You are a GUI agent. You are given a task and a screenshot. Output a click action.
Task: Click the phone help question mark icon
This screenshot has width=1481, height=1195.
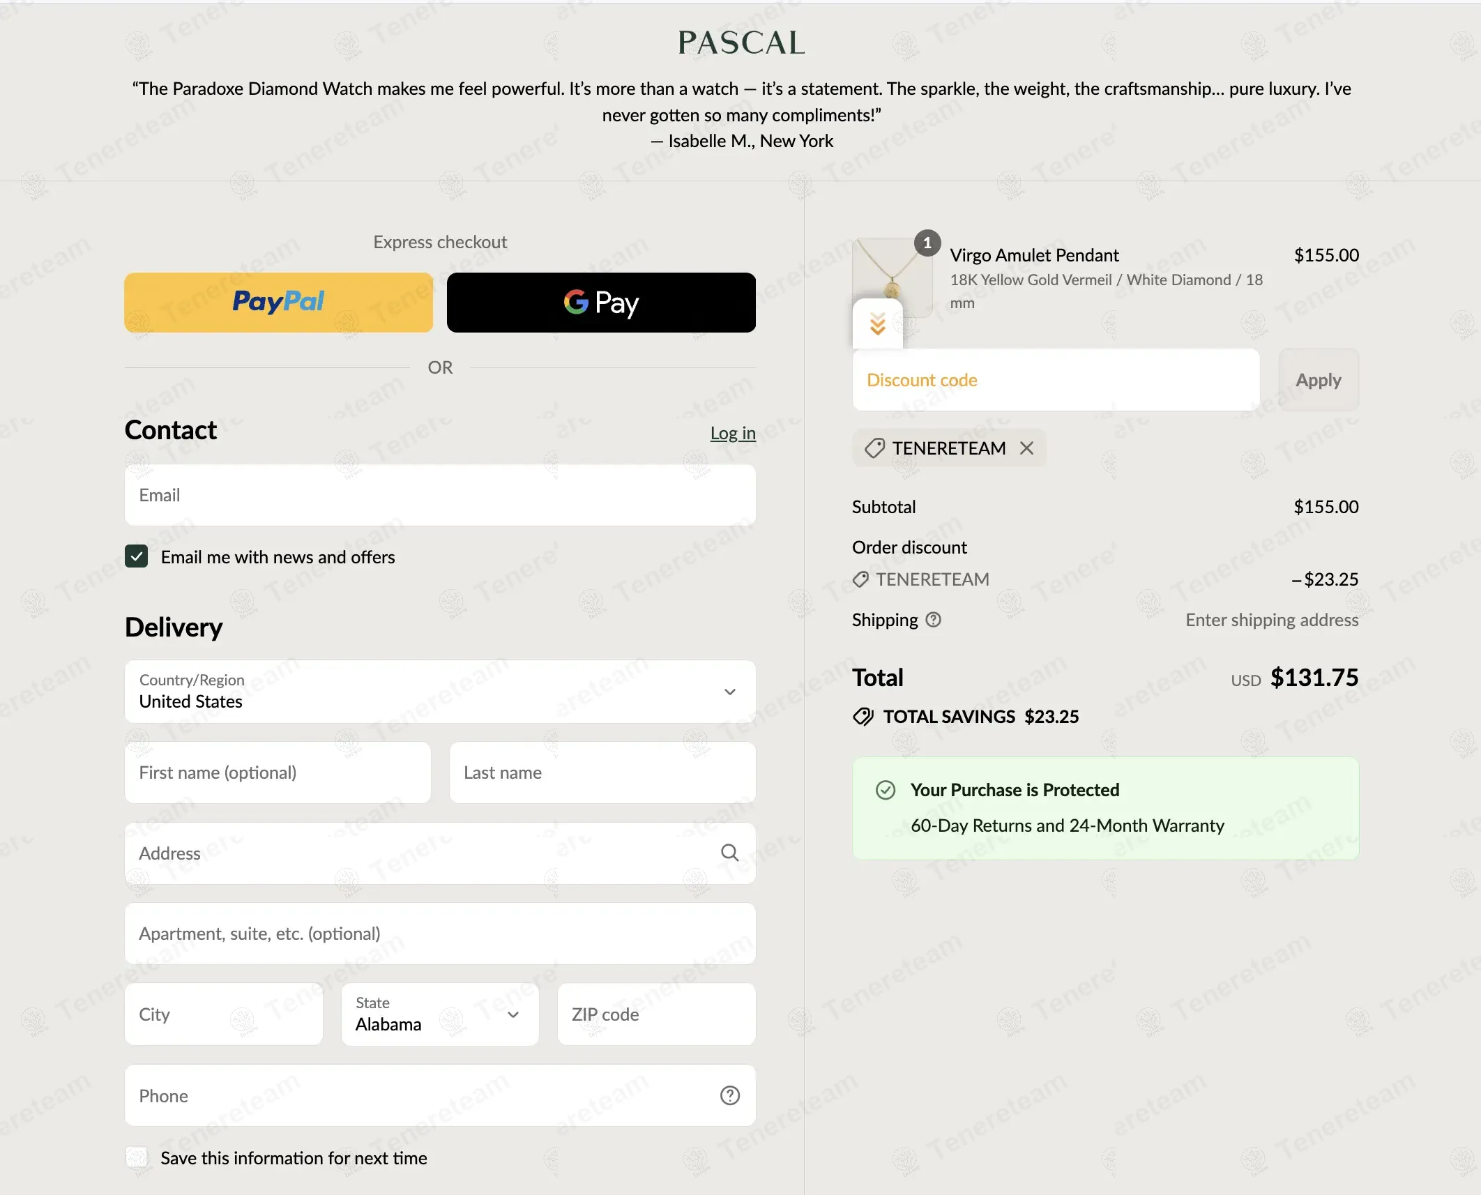[x=729, y=1095]
